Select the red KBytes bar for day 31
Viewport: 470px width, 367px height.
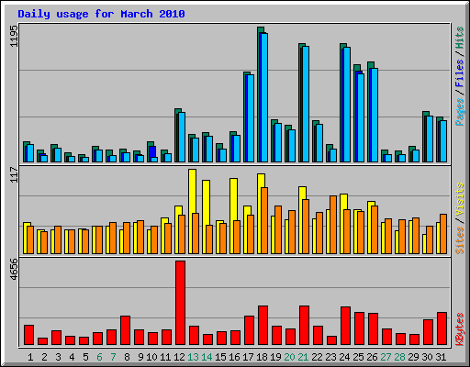tap(442, 328)
